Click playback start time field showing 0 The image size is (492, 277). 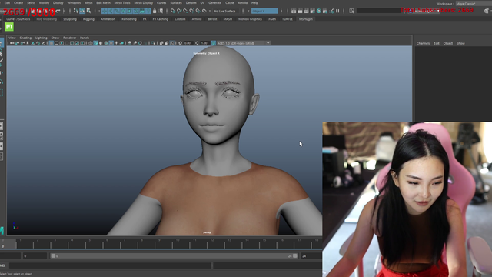tap(35, 256)
